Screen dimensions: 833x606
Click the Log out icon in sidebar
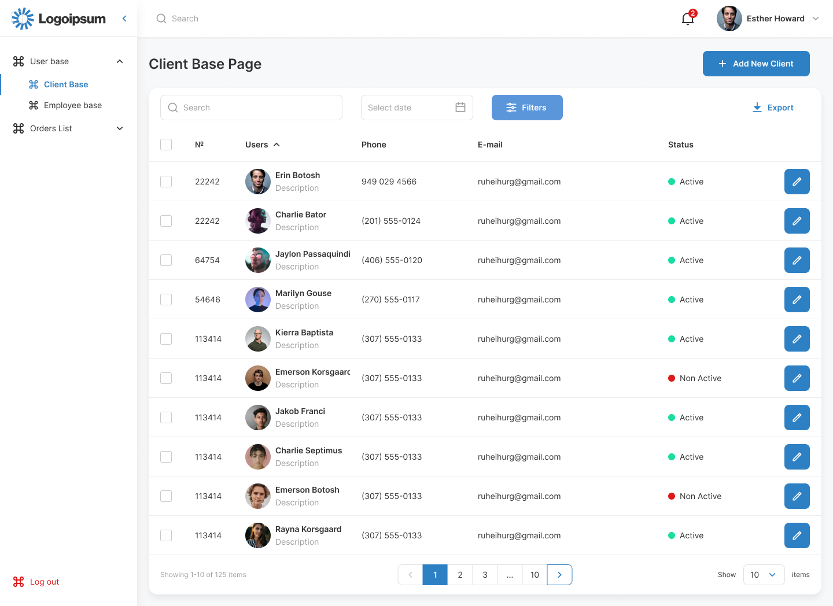pyautogui.click(x=19, y=582)
